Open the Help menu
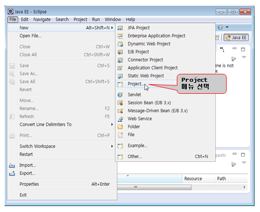 pos(130,19)
